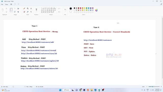Open the Chat app on taskbar
163x92 pixels.
tap(77, 90)
